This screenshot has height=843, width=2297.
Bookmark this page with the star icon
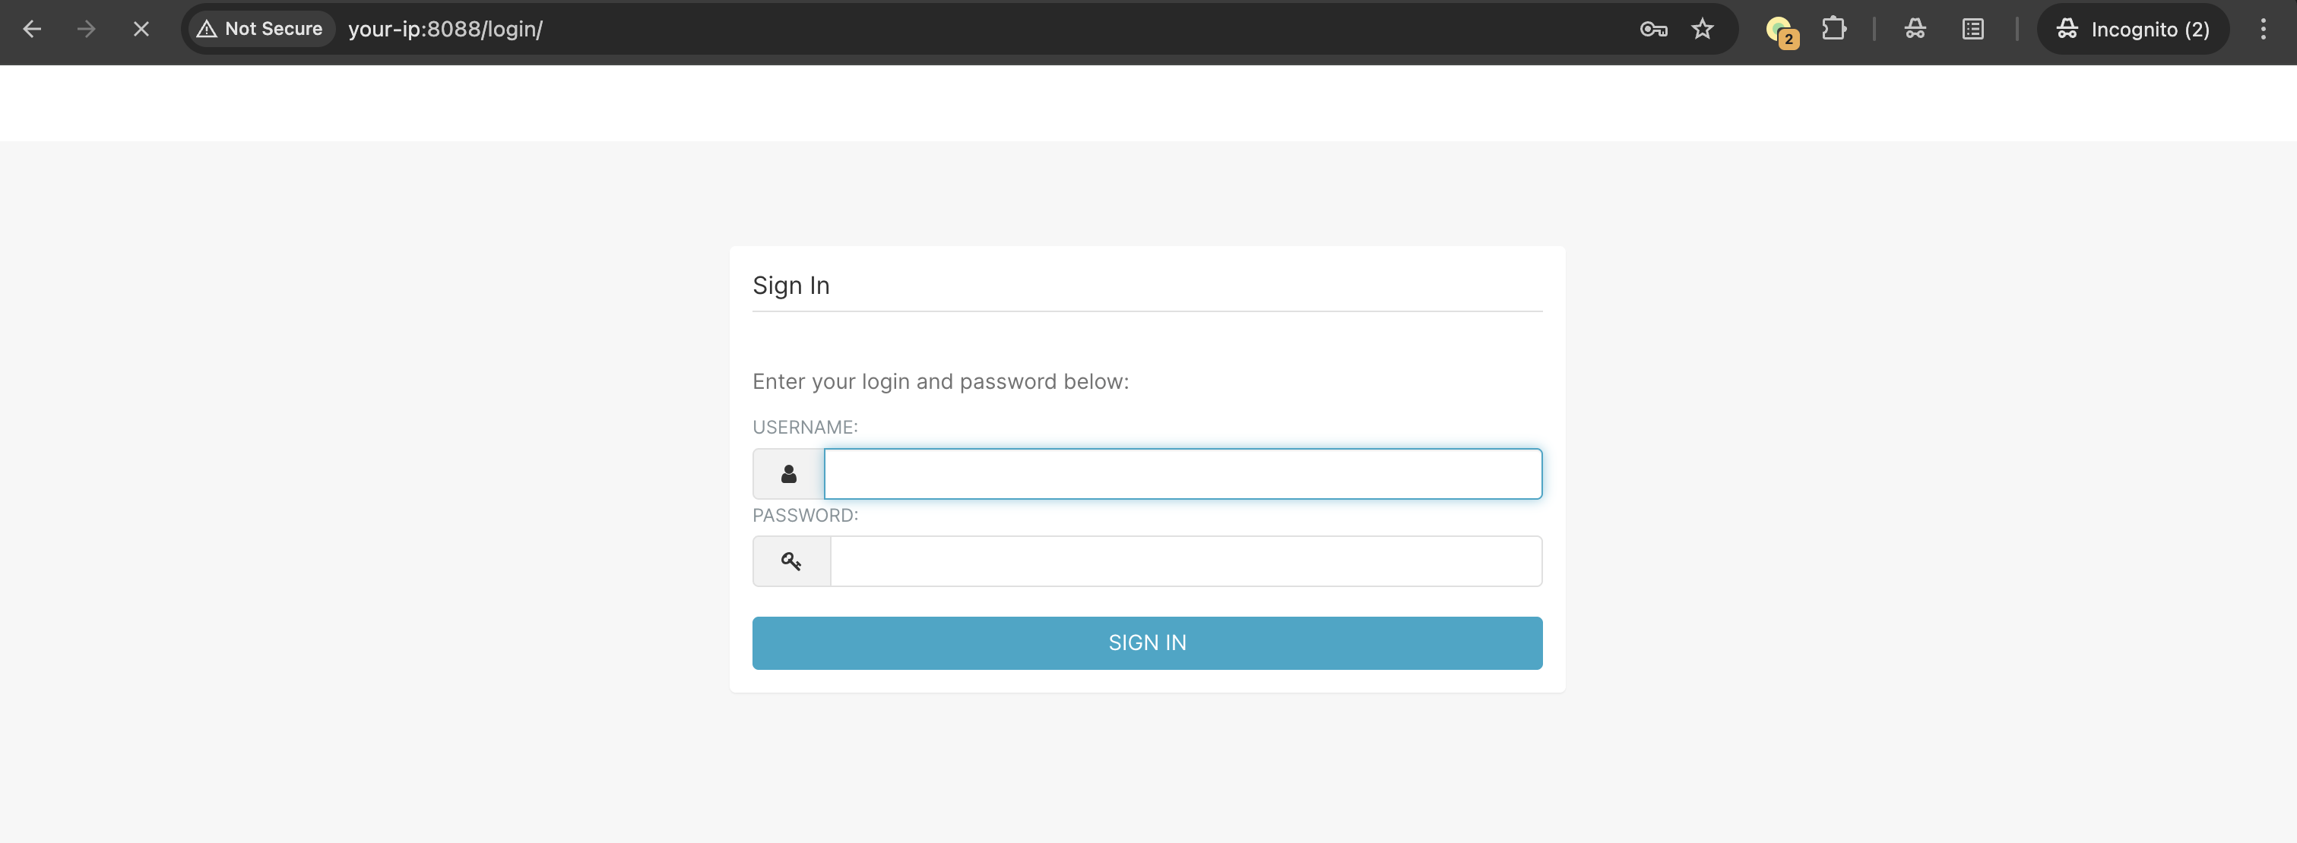tap(1703, 30)
